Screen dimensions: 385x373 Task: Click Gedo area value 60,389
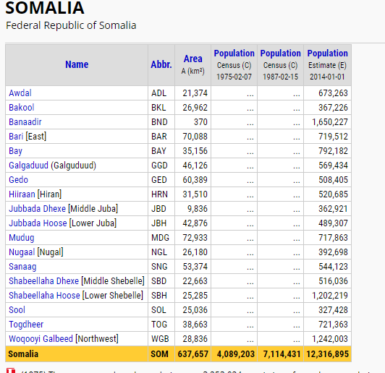(195, 180)
